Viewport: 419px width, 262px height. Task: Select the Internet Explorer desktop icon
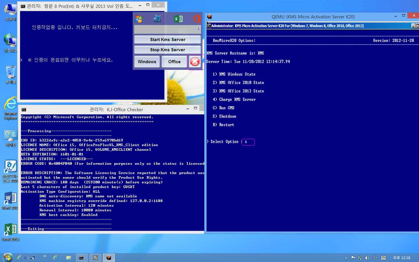(10, 108)
